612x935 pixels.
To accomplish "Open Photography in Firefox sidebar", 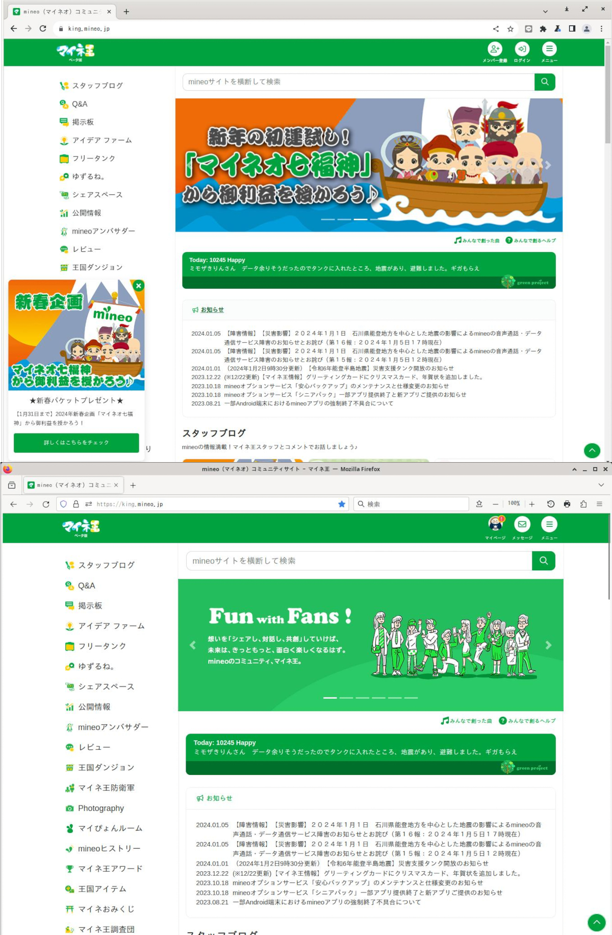I will (x=94, y=808).
